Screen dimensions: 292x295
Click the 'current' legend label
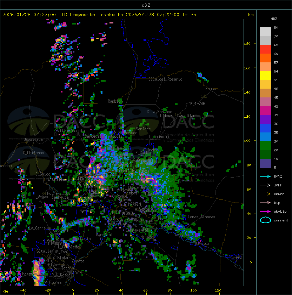[281, 220]
